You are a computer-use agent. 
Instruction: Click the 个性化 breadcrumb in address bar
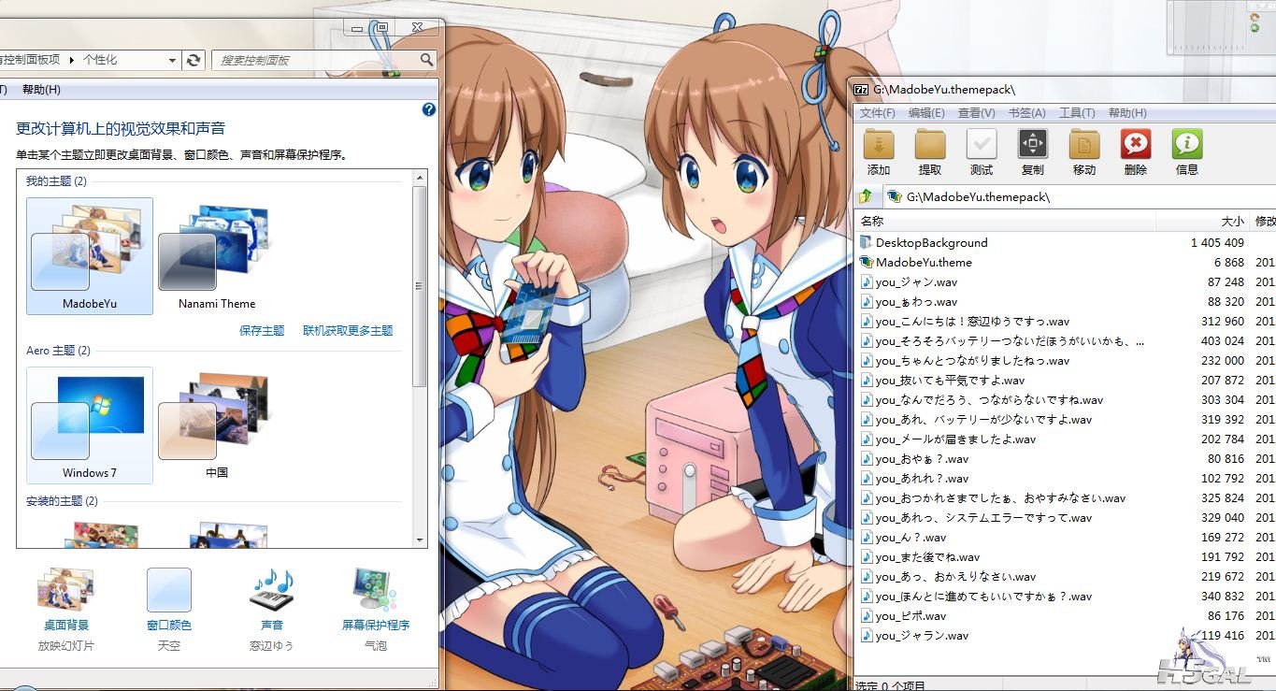tap(100, 60)
